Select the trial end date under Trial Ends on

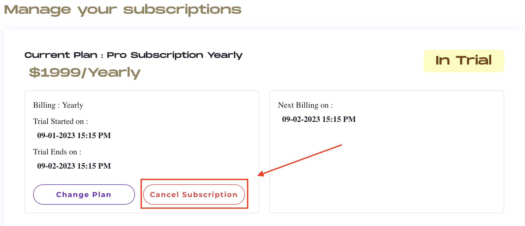pos(74,166)
